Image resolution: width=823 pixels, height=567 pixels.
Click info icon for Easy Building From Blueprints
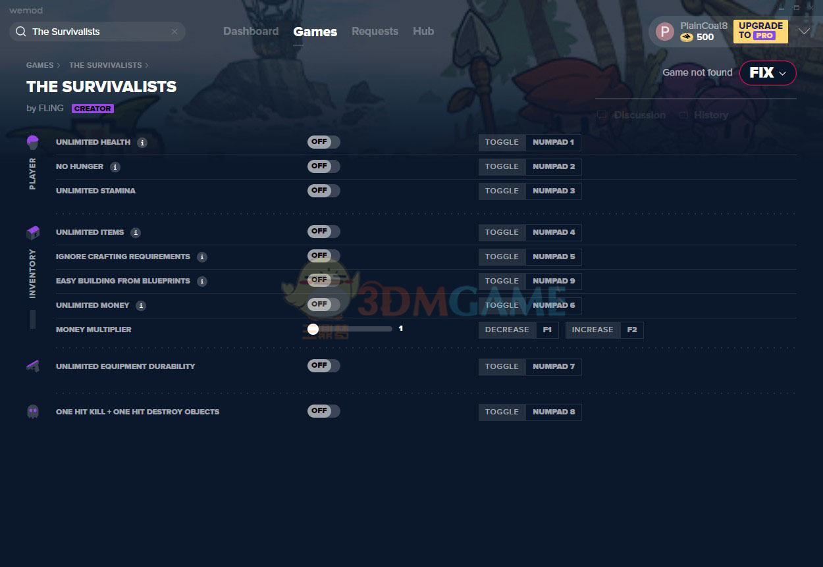coord(202,282)
